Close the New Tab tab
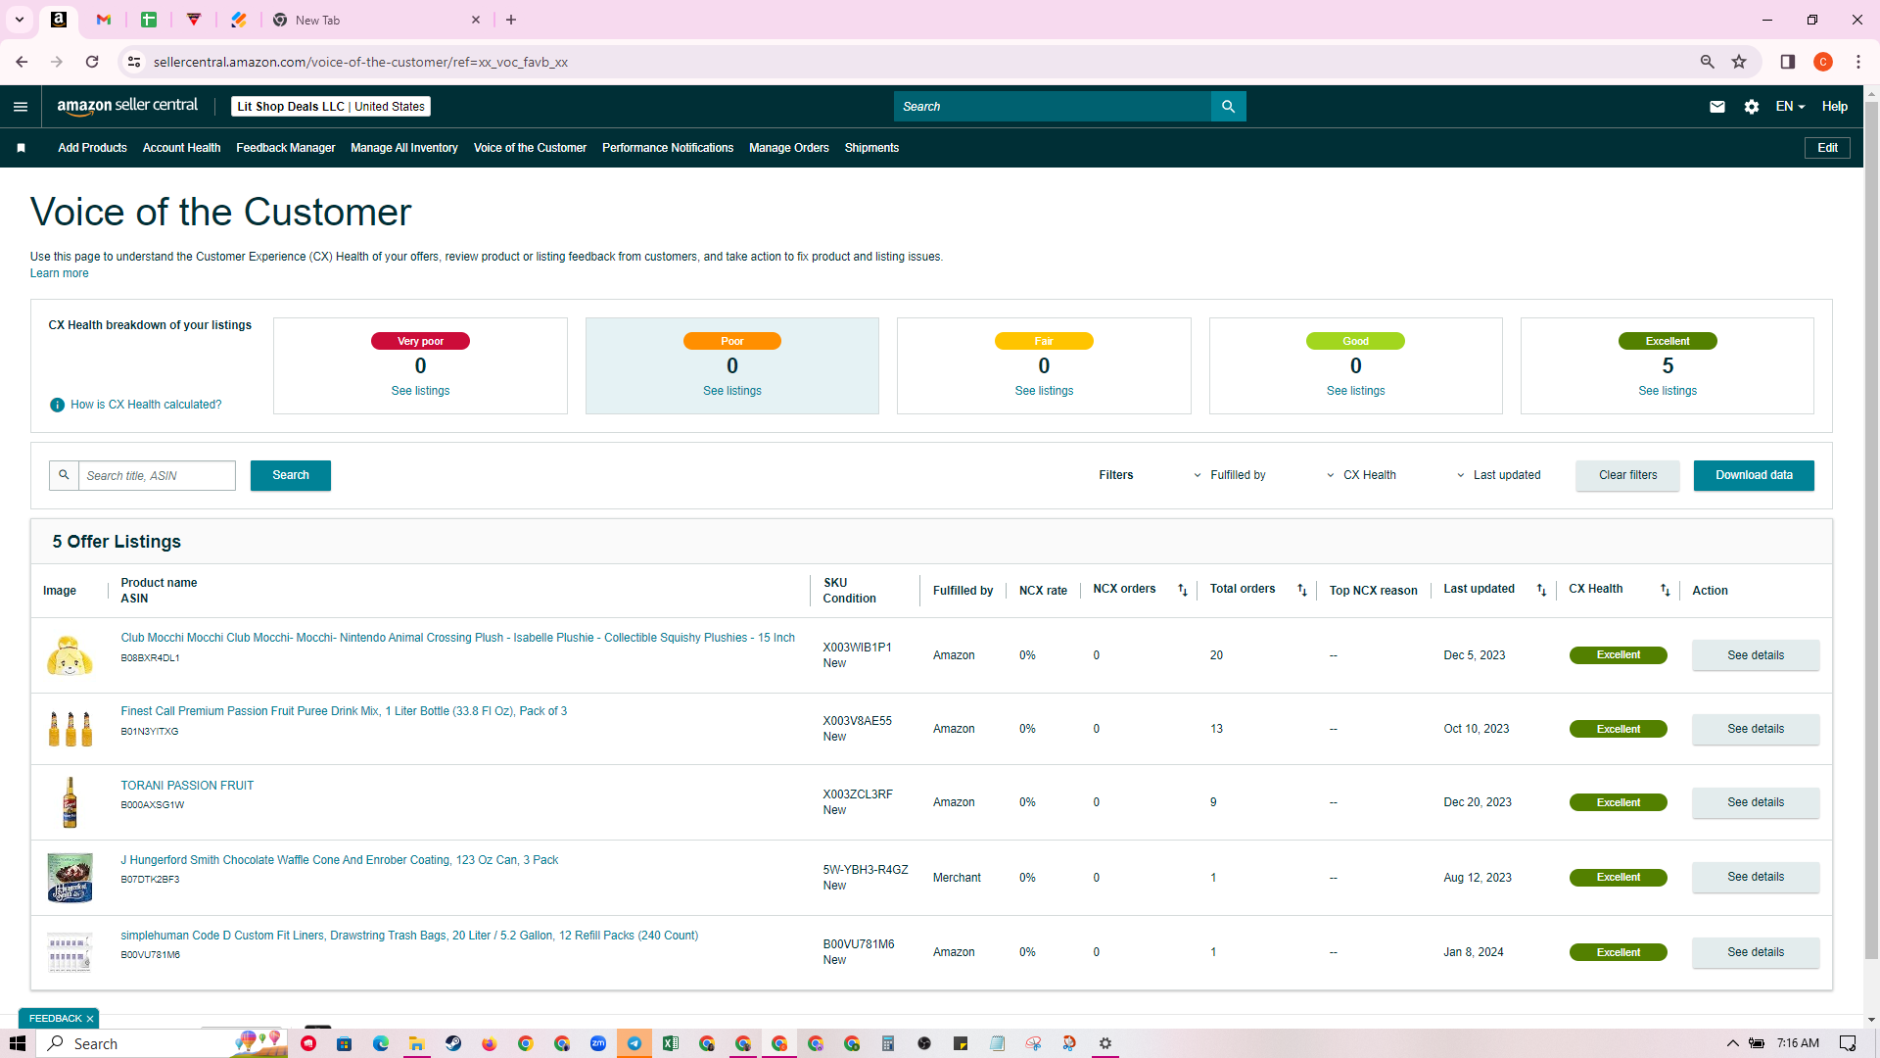1880x1058 pixels. [x=476, y=20]
